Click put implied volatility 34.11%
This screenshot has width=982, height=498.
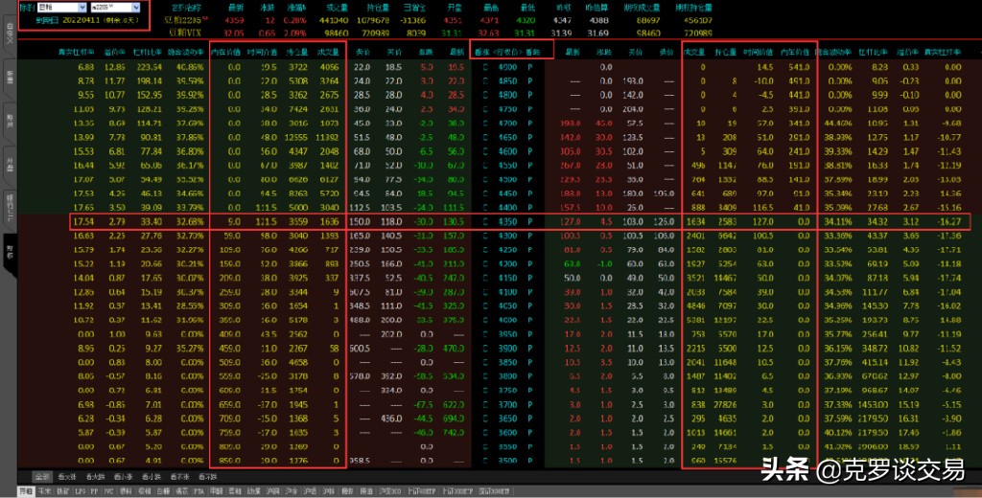click(x=837, y=221)
